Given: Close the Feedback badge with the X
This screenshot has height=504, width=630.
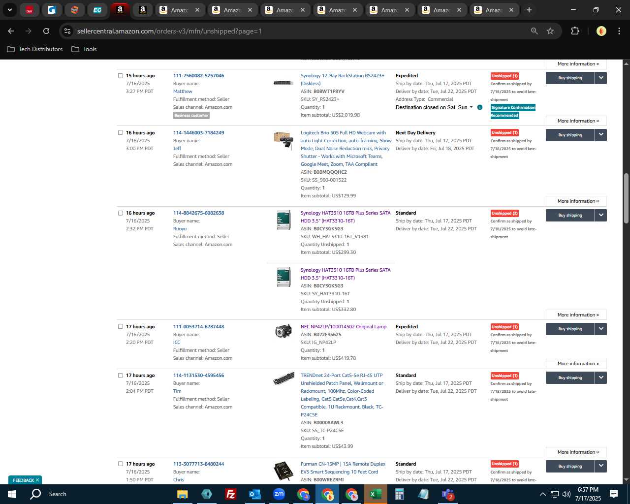Looking at the screenshot, I should point(37,480).
